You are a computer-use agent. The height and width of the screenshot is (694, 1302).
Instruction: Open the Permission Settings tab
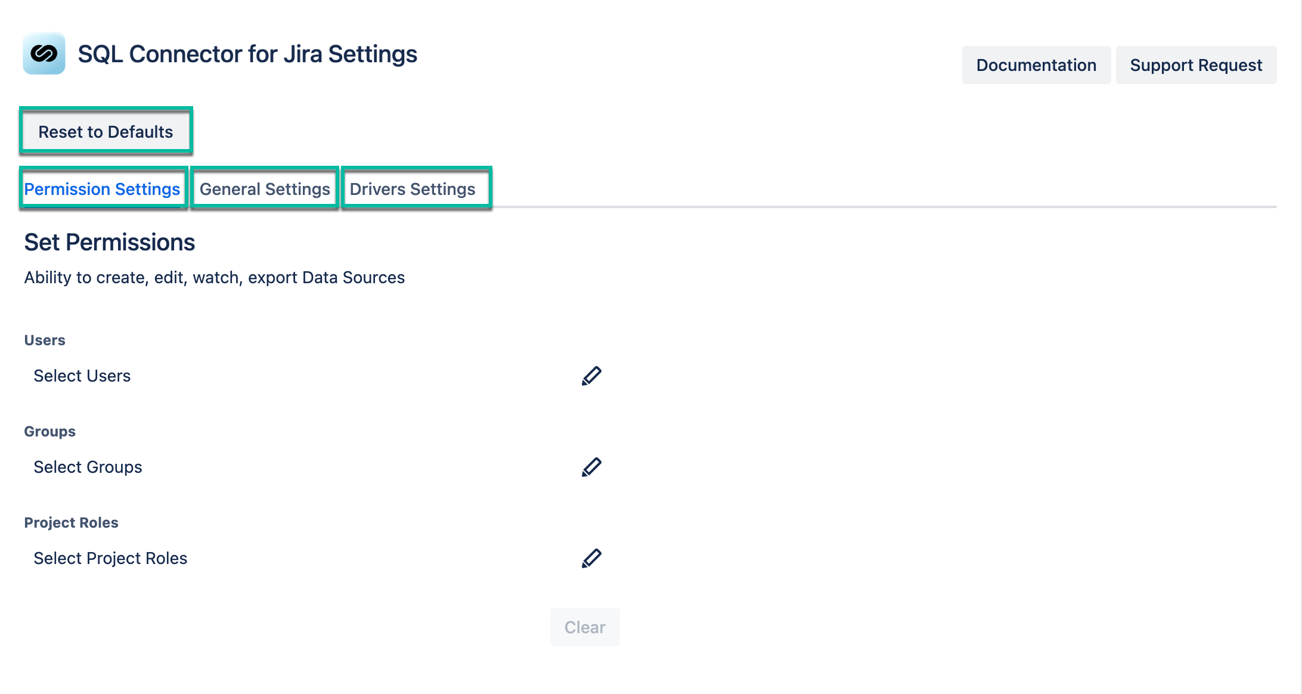click(x=102, y=189)
